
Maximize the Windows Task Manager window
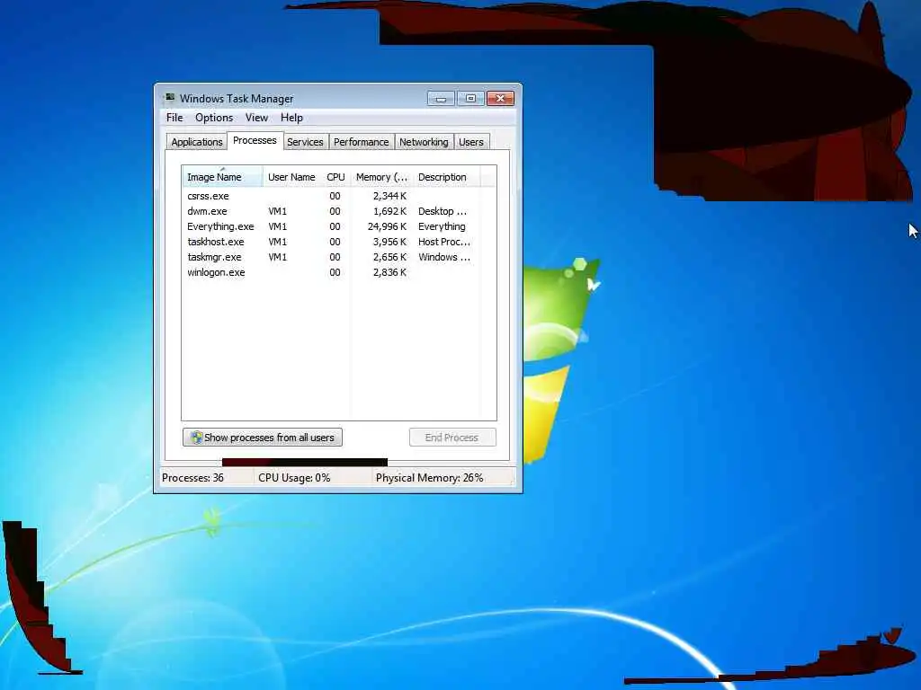[470, 99]
